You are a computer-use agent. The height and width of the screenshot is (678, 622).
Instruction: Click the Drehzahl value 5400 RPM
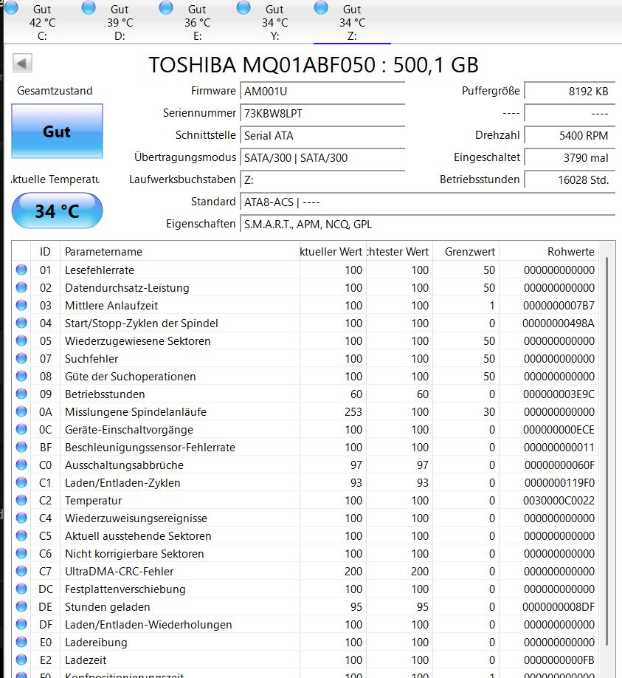pyautogui.click(x=570, y=136)
